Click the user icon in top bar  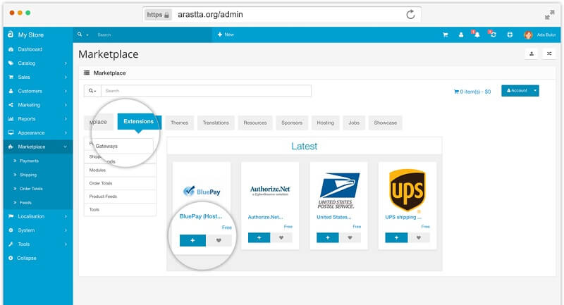pos(461,35)
